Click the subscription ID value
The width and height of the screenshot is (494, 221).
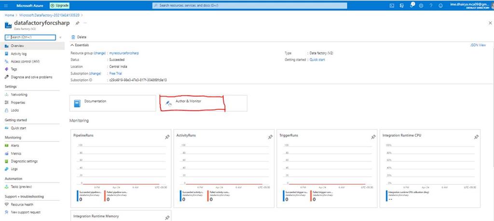138,80
